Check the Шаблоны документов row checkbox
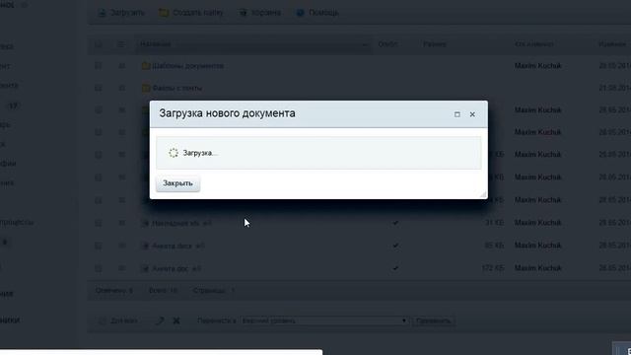This screenshot has height=355, width=631. coord(99,66)
